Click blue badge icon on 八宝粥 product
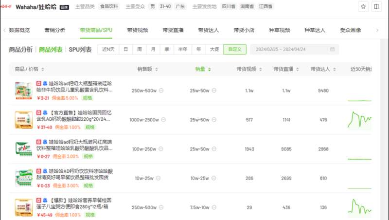This screenshot has height=220, width=389. click(x=45, y=200)
